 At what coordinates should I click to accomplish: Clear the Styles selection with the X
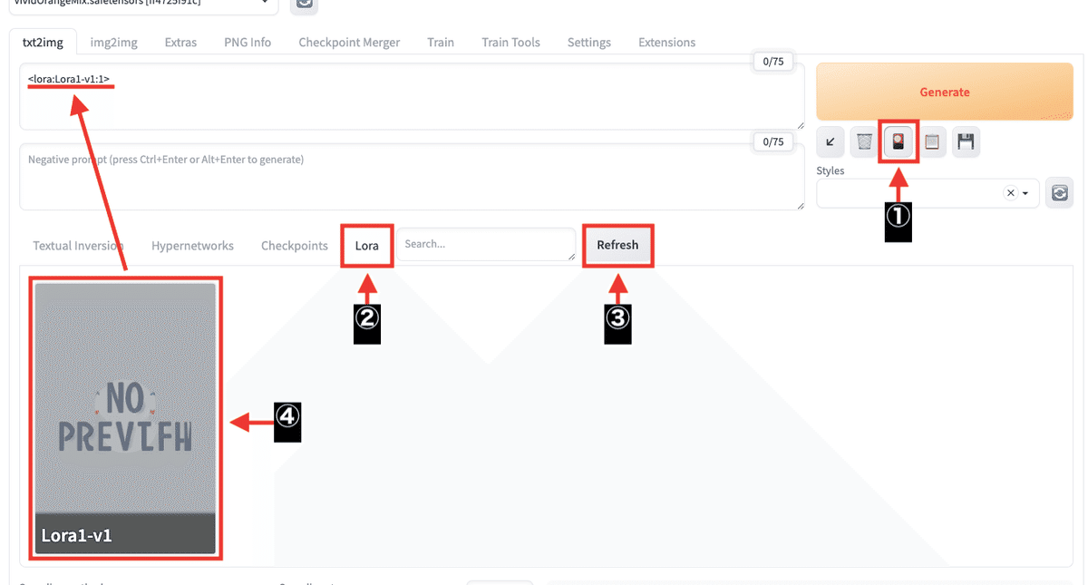click(1010, 192)
